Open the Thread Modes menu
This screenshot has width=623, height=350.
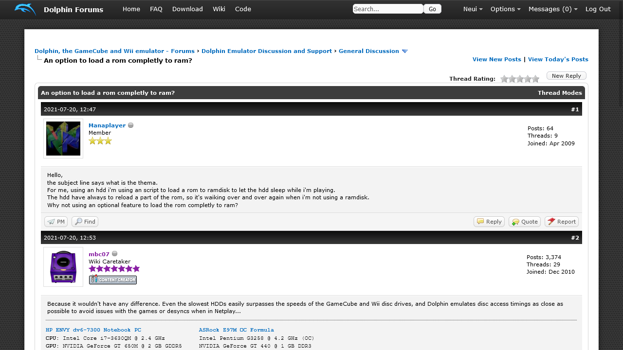coord(560,93)
